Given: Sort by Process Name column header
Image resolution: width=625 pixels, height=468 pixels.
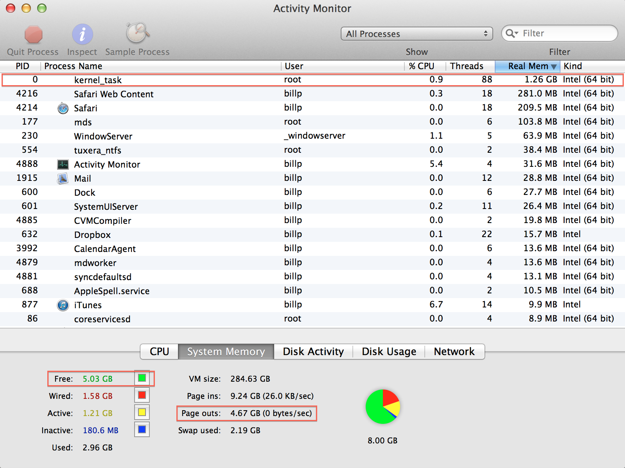Looking at the screenshot, I should click(x=160, y=66).
